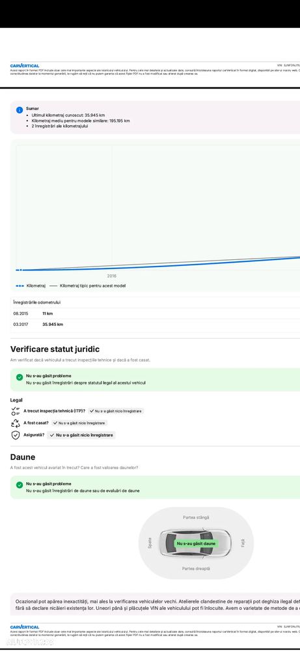Click the 'Asigurată?' no-record badge

81,435
